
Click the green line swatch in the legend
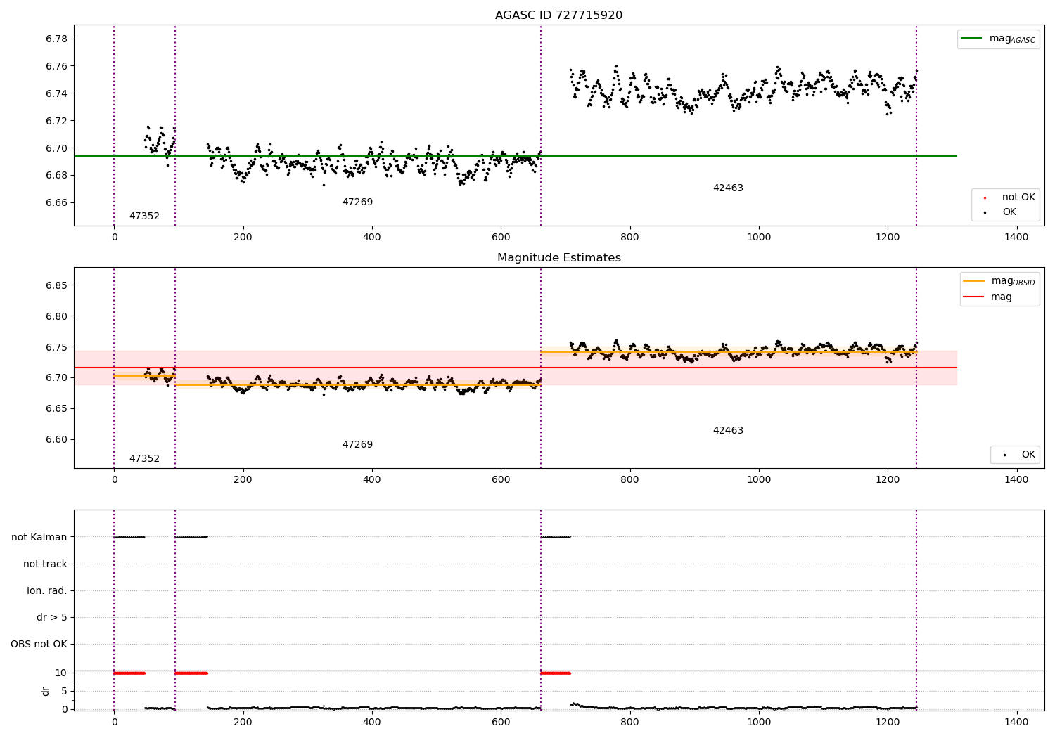(x=971, y=39)
